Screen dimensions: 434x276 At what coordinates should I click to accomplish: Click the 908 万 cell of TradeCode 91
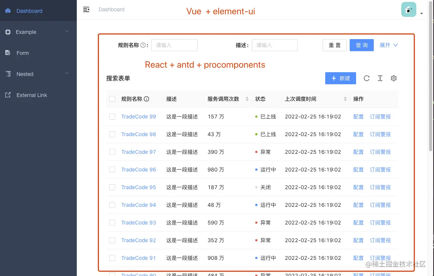(x=216, y=258)
